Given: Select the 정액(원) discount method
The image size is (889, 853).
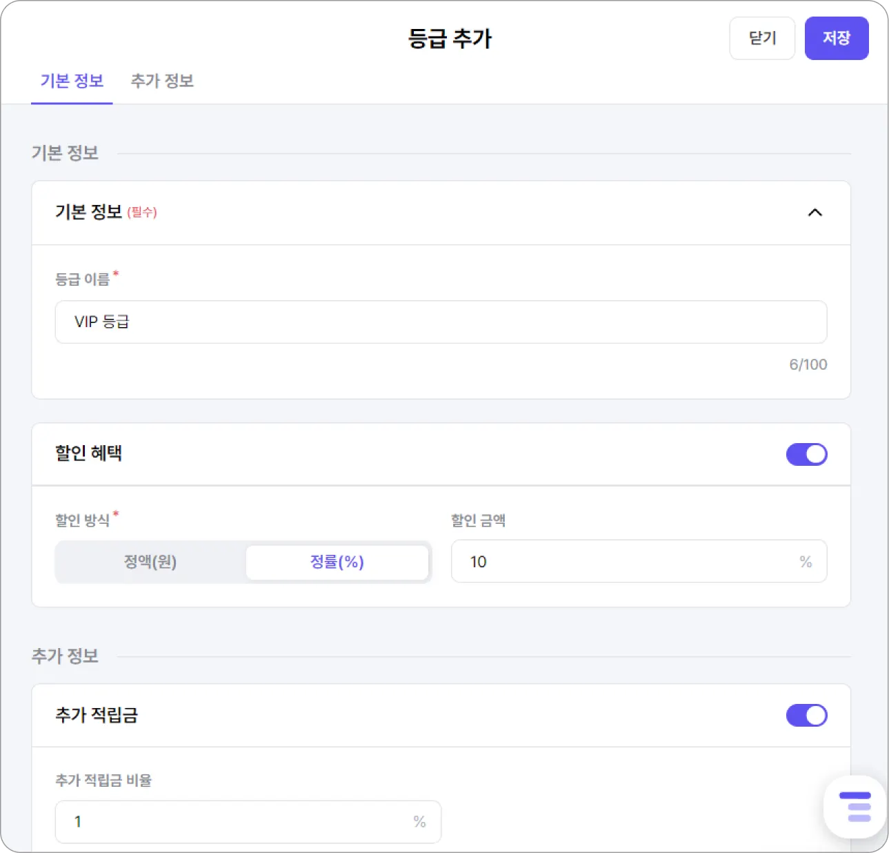Looking at the screenshot, I should (x=150, y=562).
